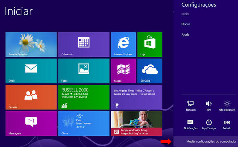Open the Ajuda help entry

tap(185, 35)
